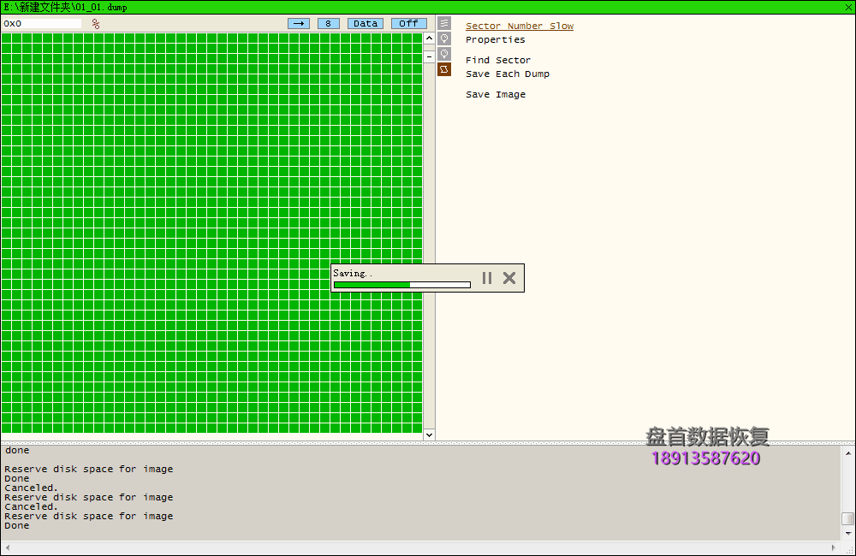
Task: Click the minus button beside map
Action: point(429,56)
